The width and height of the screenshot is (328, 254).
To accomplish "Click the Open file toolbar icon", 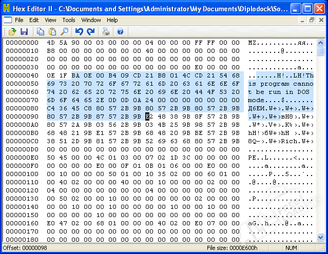I will [x=12, y=32].
